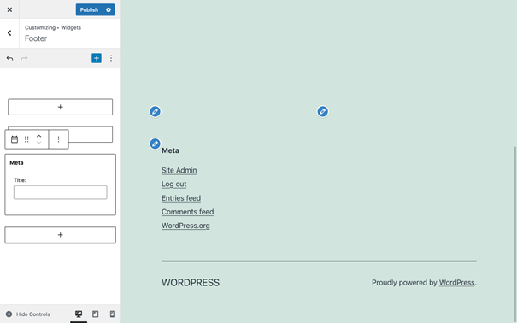
Task: Open Meta block options menu
Action: (58, 139)
